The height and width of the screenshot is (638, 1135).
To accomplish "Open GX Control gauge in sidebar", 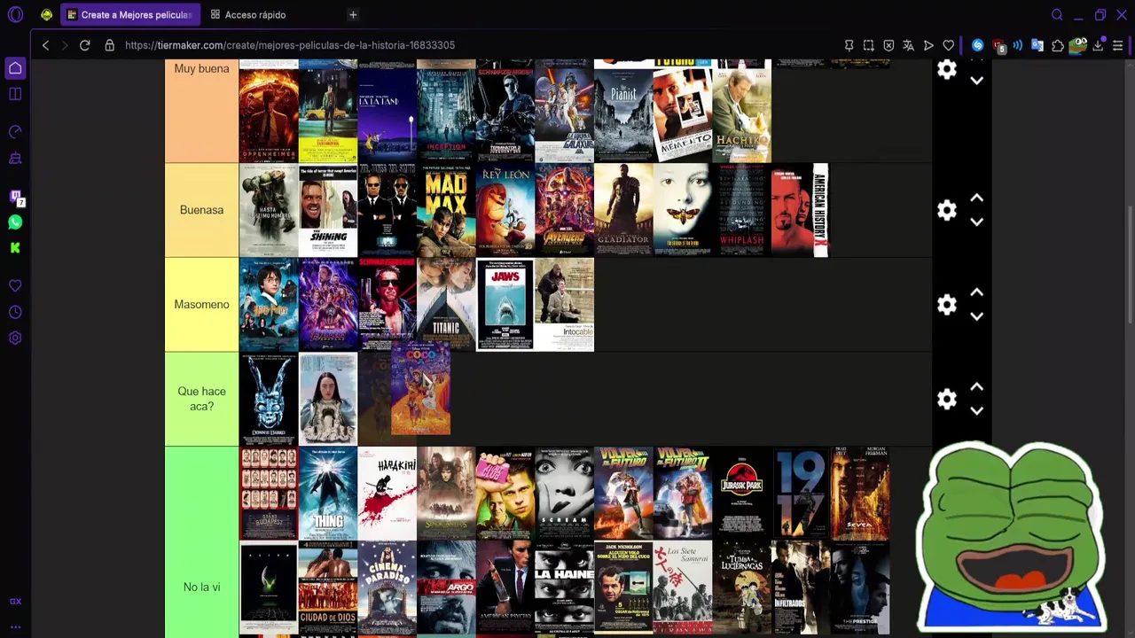I will coord(15,132).
